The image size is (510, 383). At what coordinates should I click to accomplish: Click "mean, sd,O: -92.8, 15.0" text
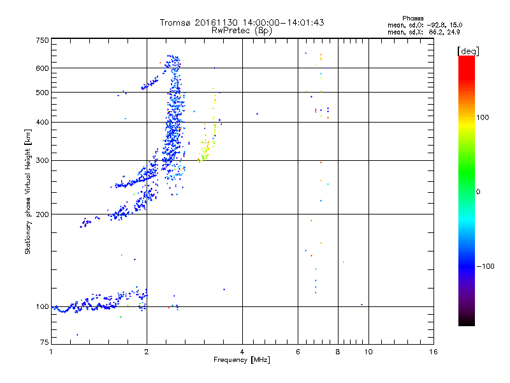425,25
